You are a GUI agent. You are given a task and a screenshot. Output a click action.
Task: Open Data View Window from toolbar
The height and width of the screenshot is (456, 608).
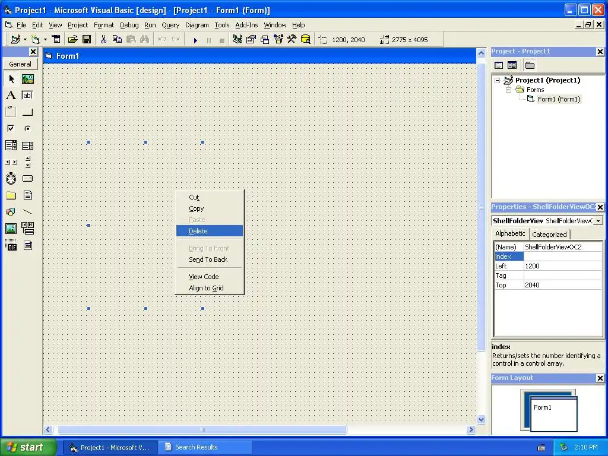tap(306, 39)
